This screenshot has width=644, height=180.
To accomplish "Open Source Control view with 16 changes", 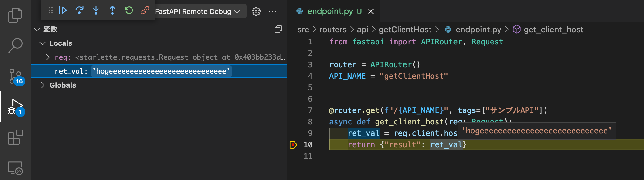I will click(x=15, y=77).
